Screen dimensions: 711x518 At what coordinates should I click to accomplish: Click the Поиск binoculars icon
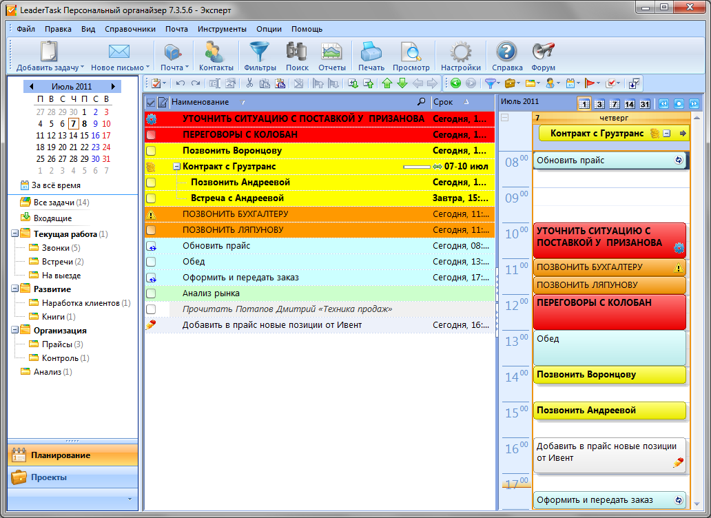[296, 51]
